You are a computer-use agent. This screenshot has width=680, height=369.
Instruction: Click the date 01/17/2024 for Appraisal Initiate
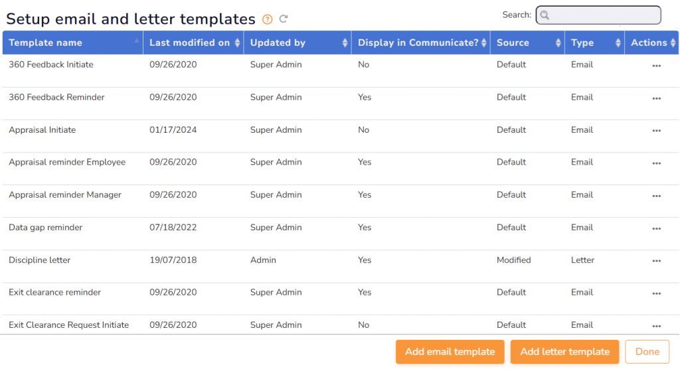(173, 129)
